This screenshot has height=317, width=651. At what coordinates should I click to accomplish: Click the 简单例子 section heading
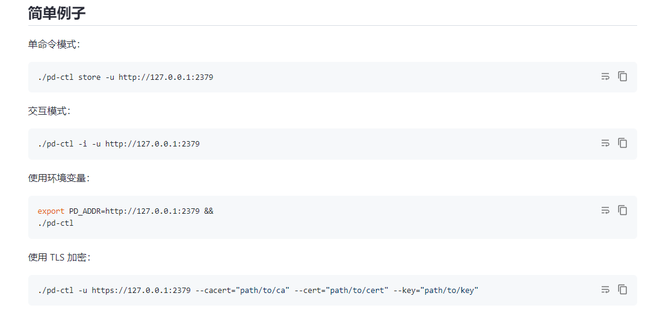click(57, 13)
